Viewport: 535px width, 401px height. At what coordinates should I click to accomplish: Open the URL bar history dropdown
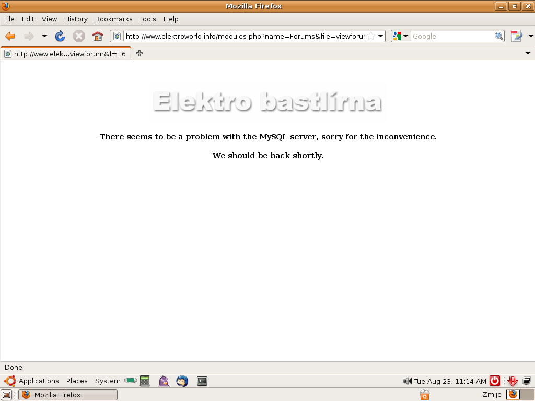tap(381, 36)
